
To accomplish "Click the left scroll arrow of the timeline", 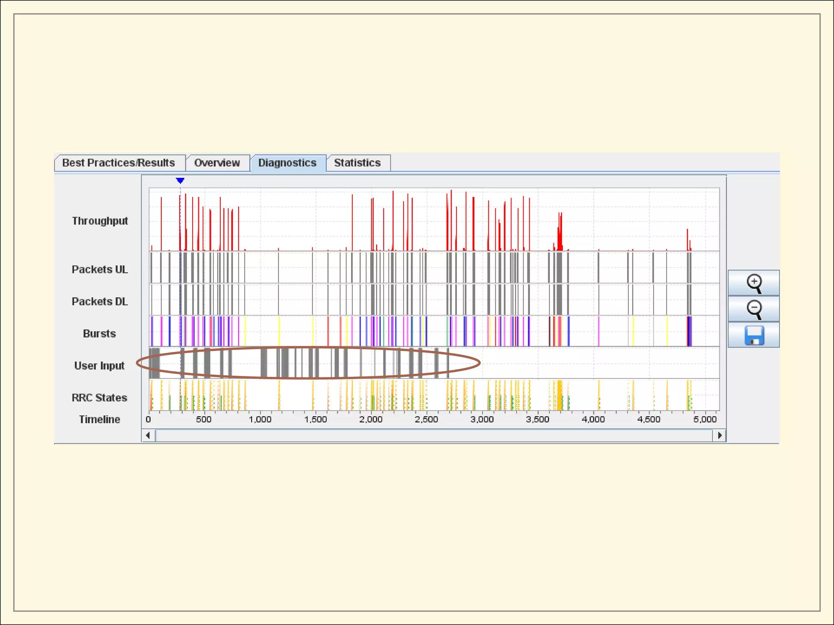I will coord(148,435).
